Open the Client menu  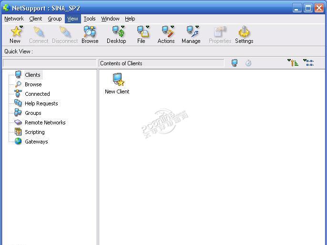pos(35,19)
